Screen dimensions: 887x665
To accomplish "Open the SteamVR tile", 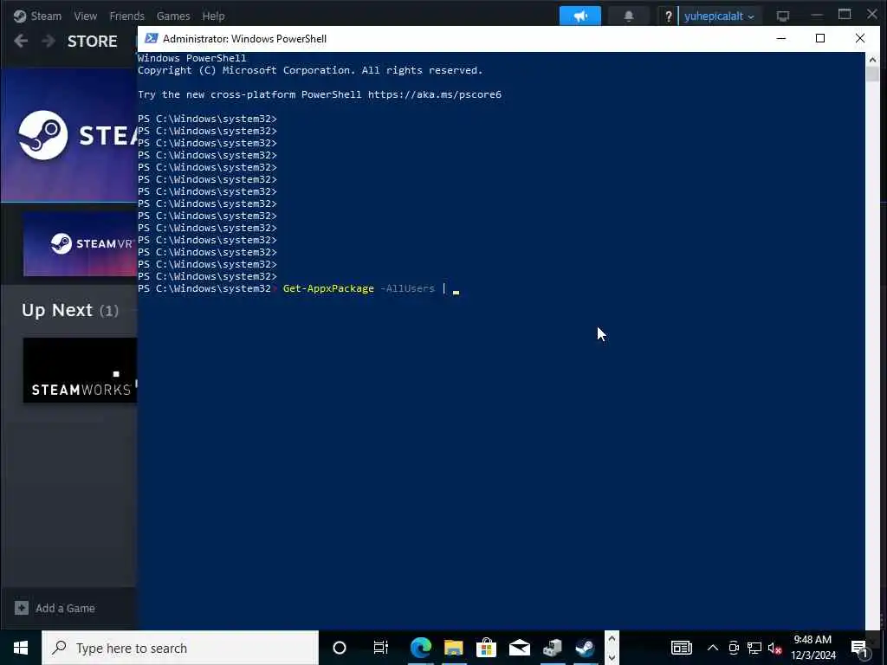I will point(80,243).
